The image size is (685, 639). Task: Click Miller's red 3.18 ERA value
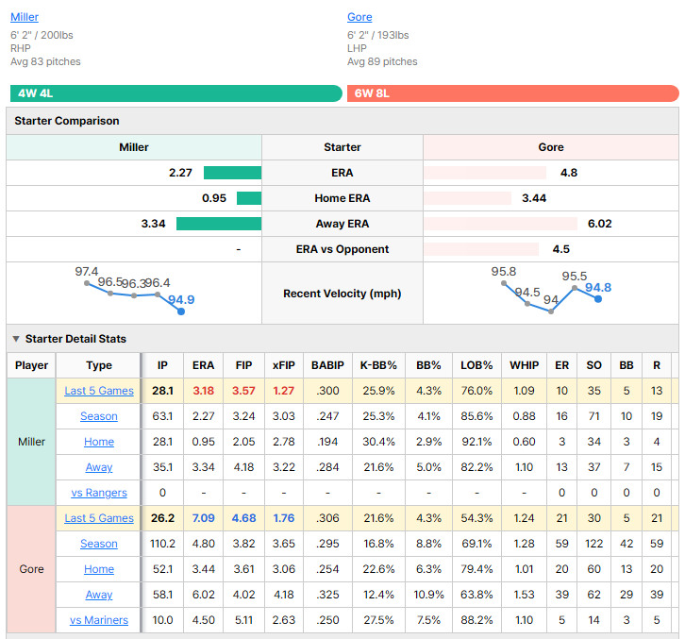pos(203,391)
